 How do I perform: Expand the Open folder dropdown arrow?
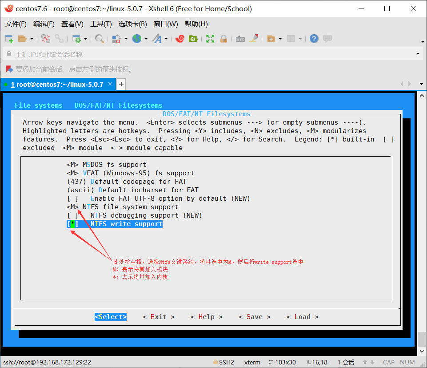(32, 39)
